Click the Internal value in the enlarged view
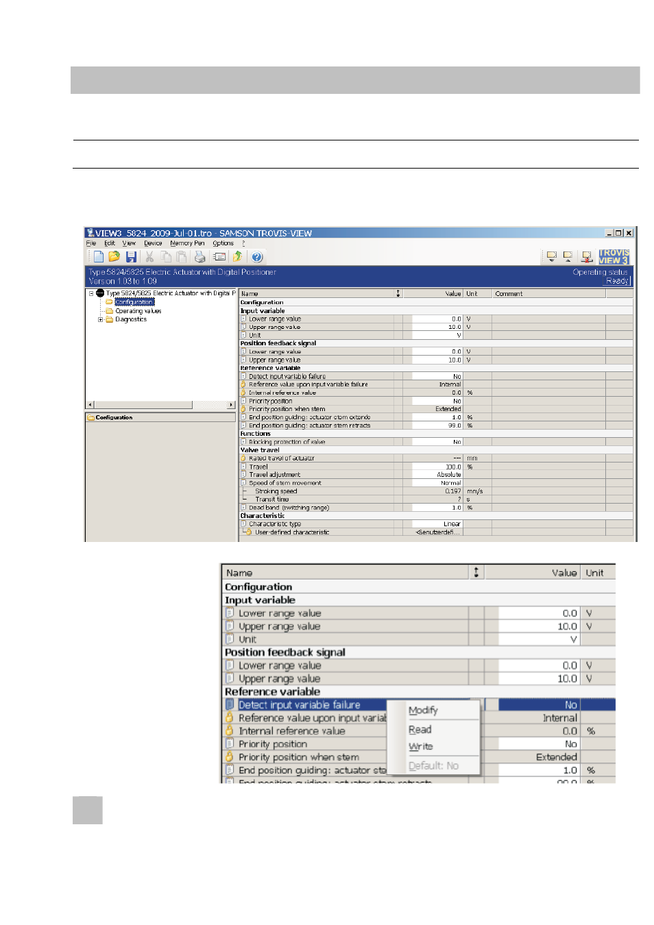This screenshot has width=654, height=925. click(539, 718)
